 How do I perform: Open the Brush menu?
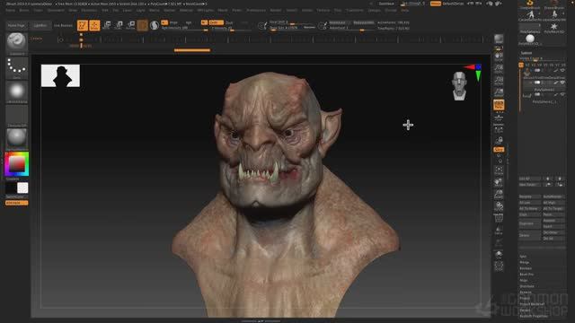pyautogui.click(x=24, y=10)
